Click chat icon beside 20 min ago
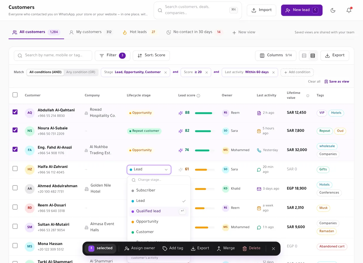 (x=259, y=169)
